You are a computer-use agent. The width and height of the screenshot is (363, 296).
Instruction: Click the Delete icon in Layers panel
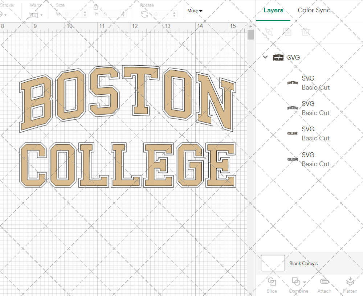(x=305, y=32)
